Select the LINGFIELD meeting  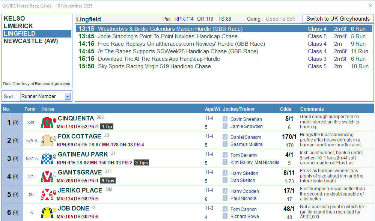click(x=37, y=33)
